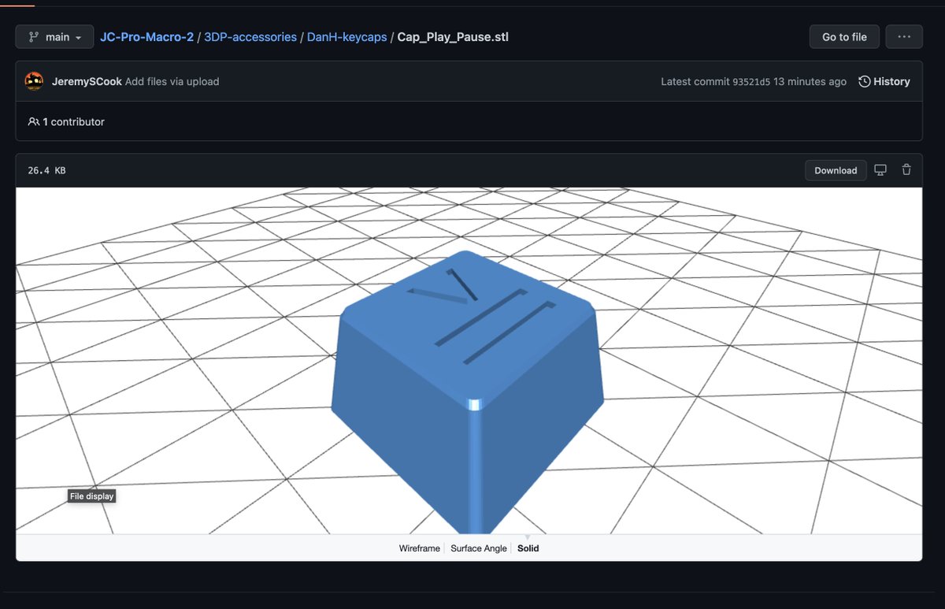Click the Cap_Play_Pause.stl filename

(453, 37)
